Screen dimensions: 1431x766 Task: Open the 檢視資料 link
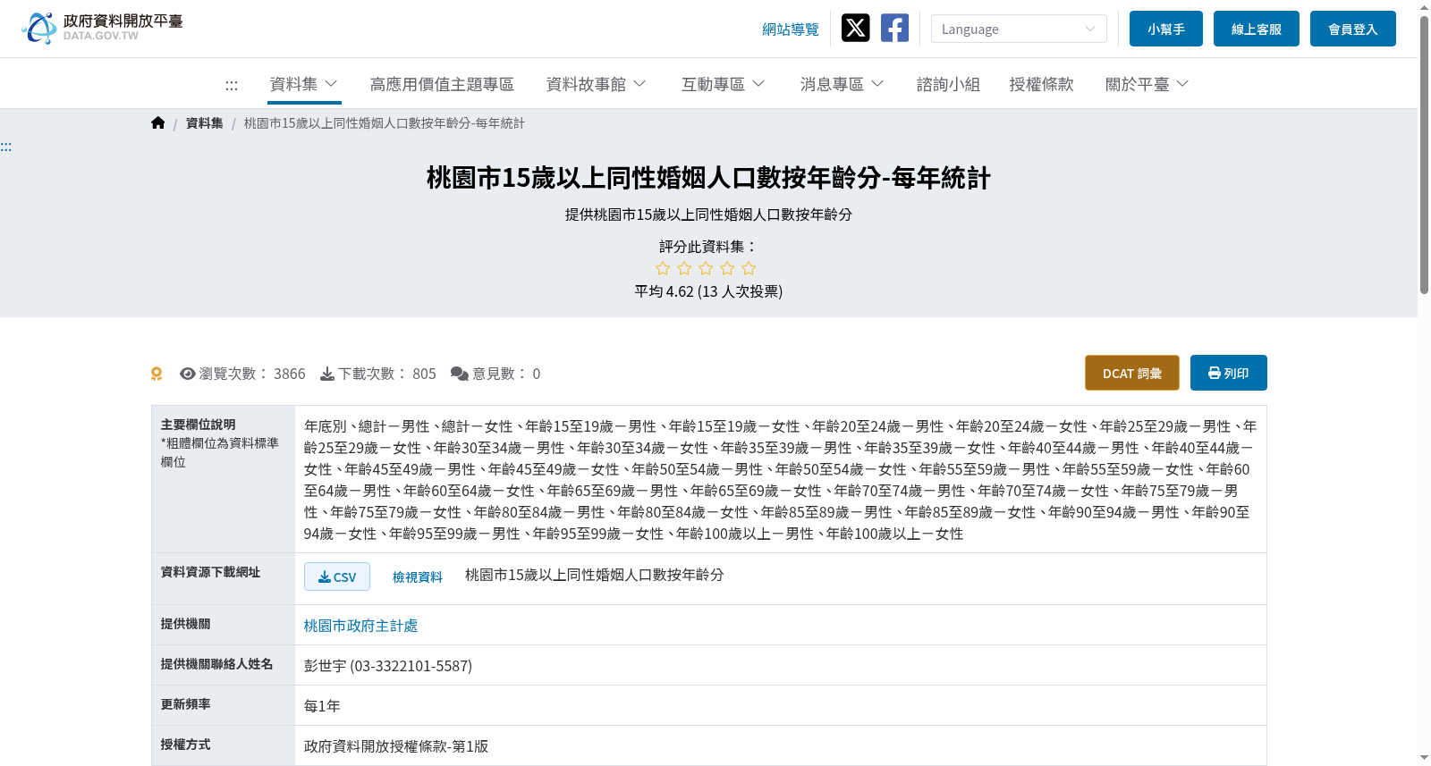[x=418, y=577]
